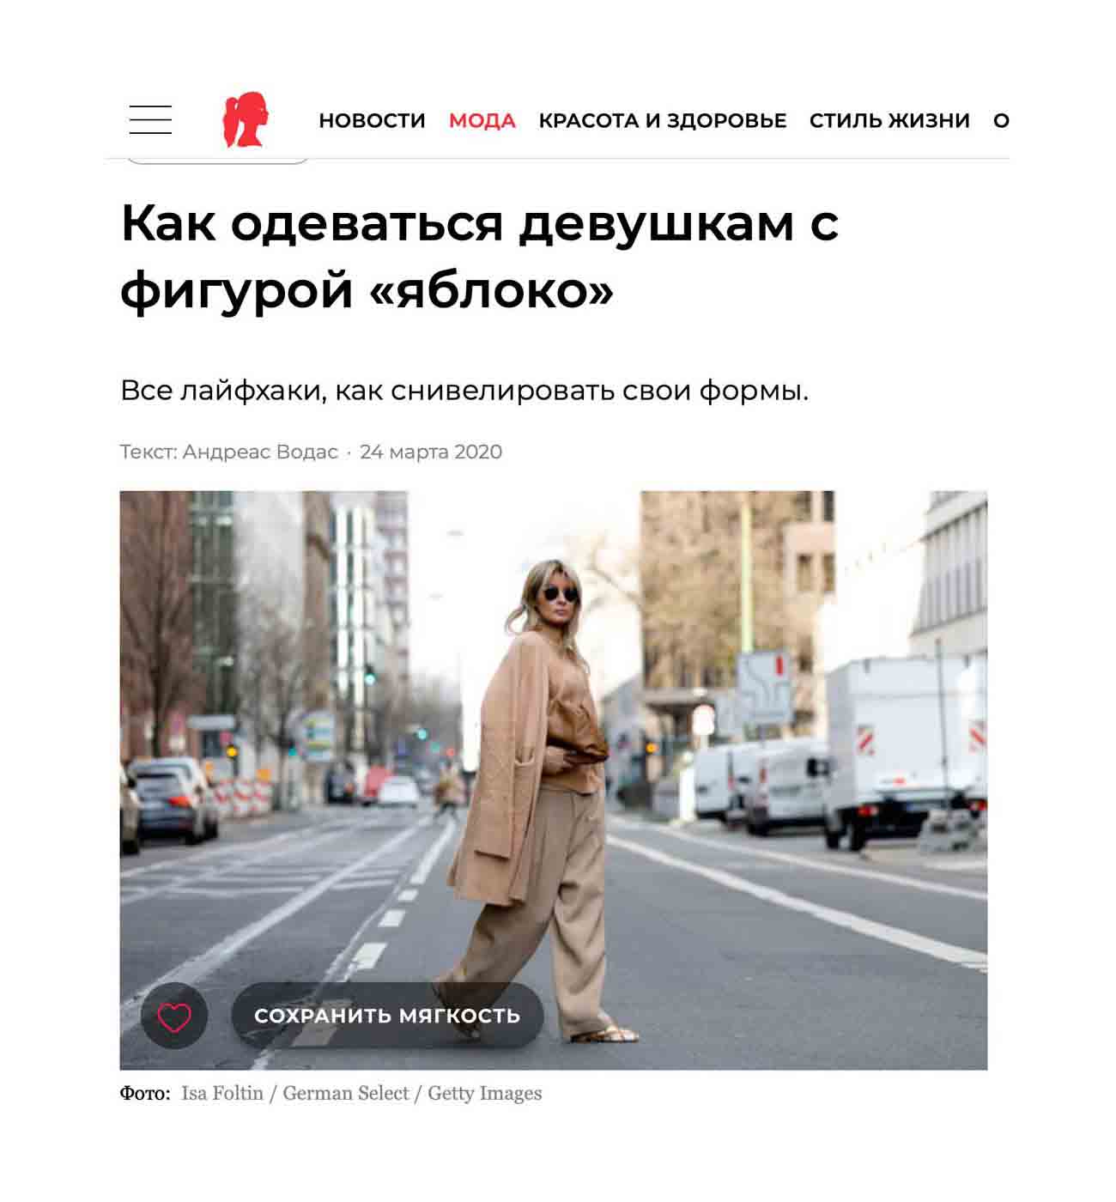This screenshot has height=1202, width=1116.
Task: Open the СТИЛЬ ЖИЗНИ section
Action: [889, 120]
